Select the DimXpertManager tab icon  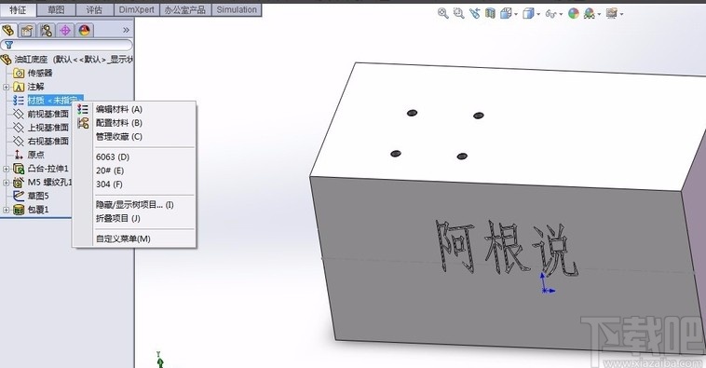pos(65,30)
